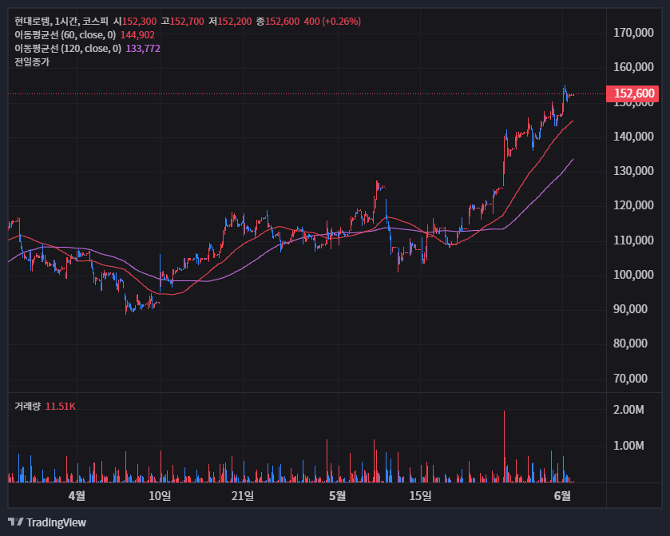This screenshot has height=536, width=670.
Task: Click the 133,772 moving average value
Action: click(143, 48)
